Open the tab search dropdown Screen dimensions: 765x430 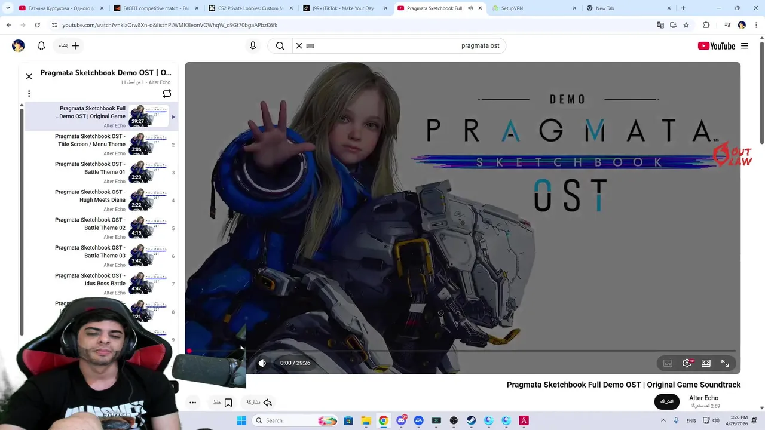[x=8, y=8]
